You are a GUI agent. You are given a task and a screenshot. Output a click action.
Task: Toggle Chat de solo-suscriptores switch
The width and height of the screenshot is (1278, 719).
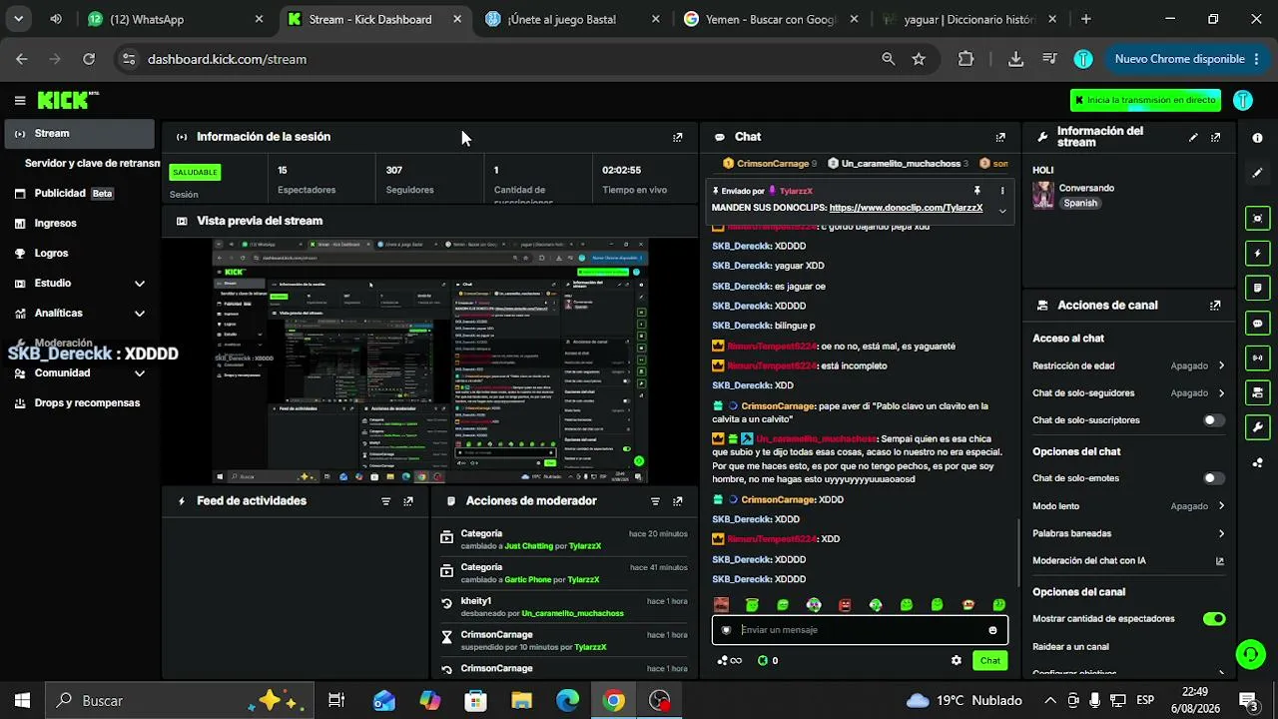click(1213, 420)
